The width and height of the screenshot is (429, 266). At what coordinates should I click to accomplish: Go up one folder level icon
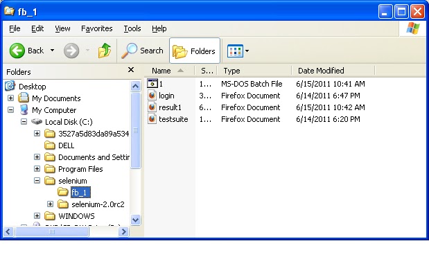(x=105, y=51)
